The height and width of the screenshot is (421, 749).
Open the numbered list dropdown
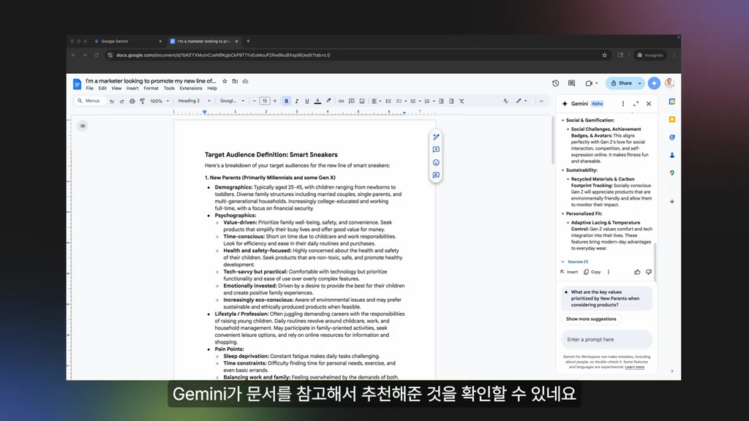429,101
